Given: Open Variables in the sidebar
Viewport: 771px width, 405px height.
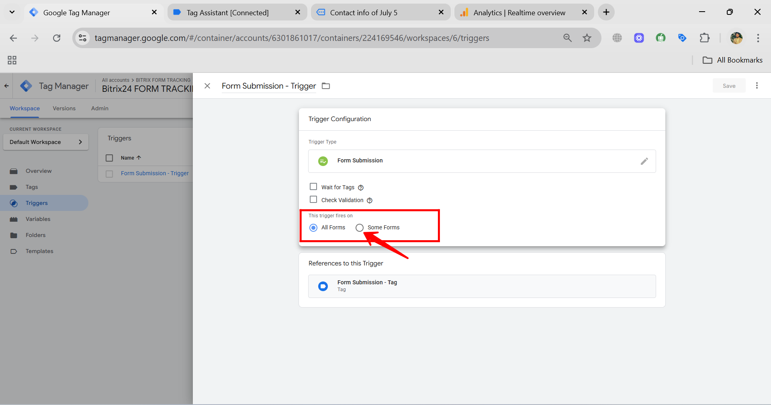Looking at the screenshot, I should (38, 219).
